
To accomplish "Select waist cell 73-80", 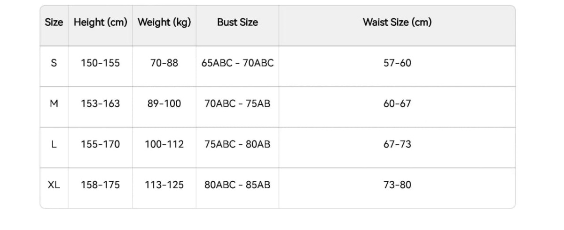I will [x=397, y=185].
